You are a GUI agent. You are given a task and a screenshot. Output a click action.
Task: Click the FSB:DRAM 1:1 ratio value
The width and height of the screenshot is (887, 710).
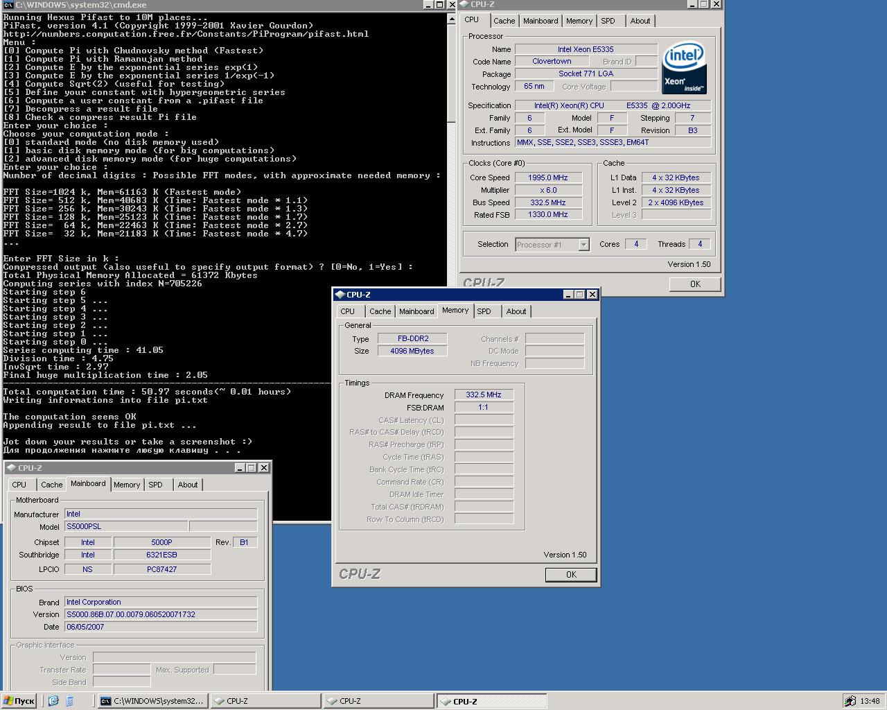[484, 407]
